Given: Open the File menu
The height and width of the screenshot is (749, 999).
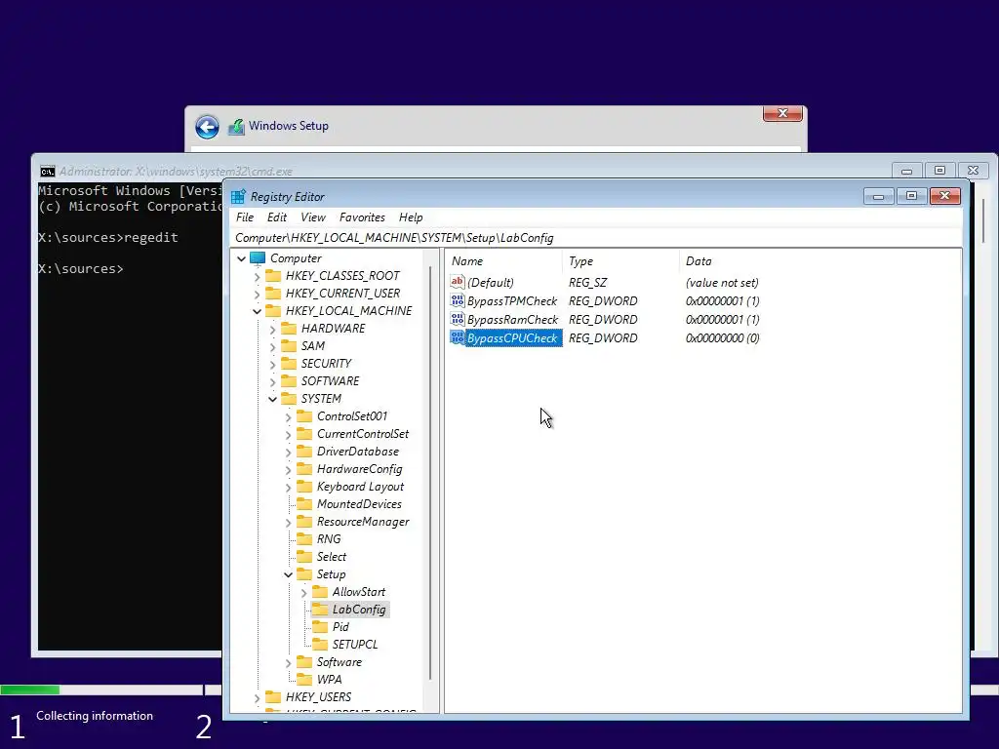Looking at the screenshot, I should (245, 217).
